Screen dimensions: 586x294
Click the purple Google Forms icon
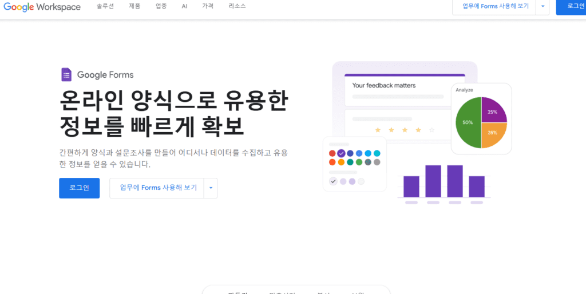pos(66,75)
